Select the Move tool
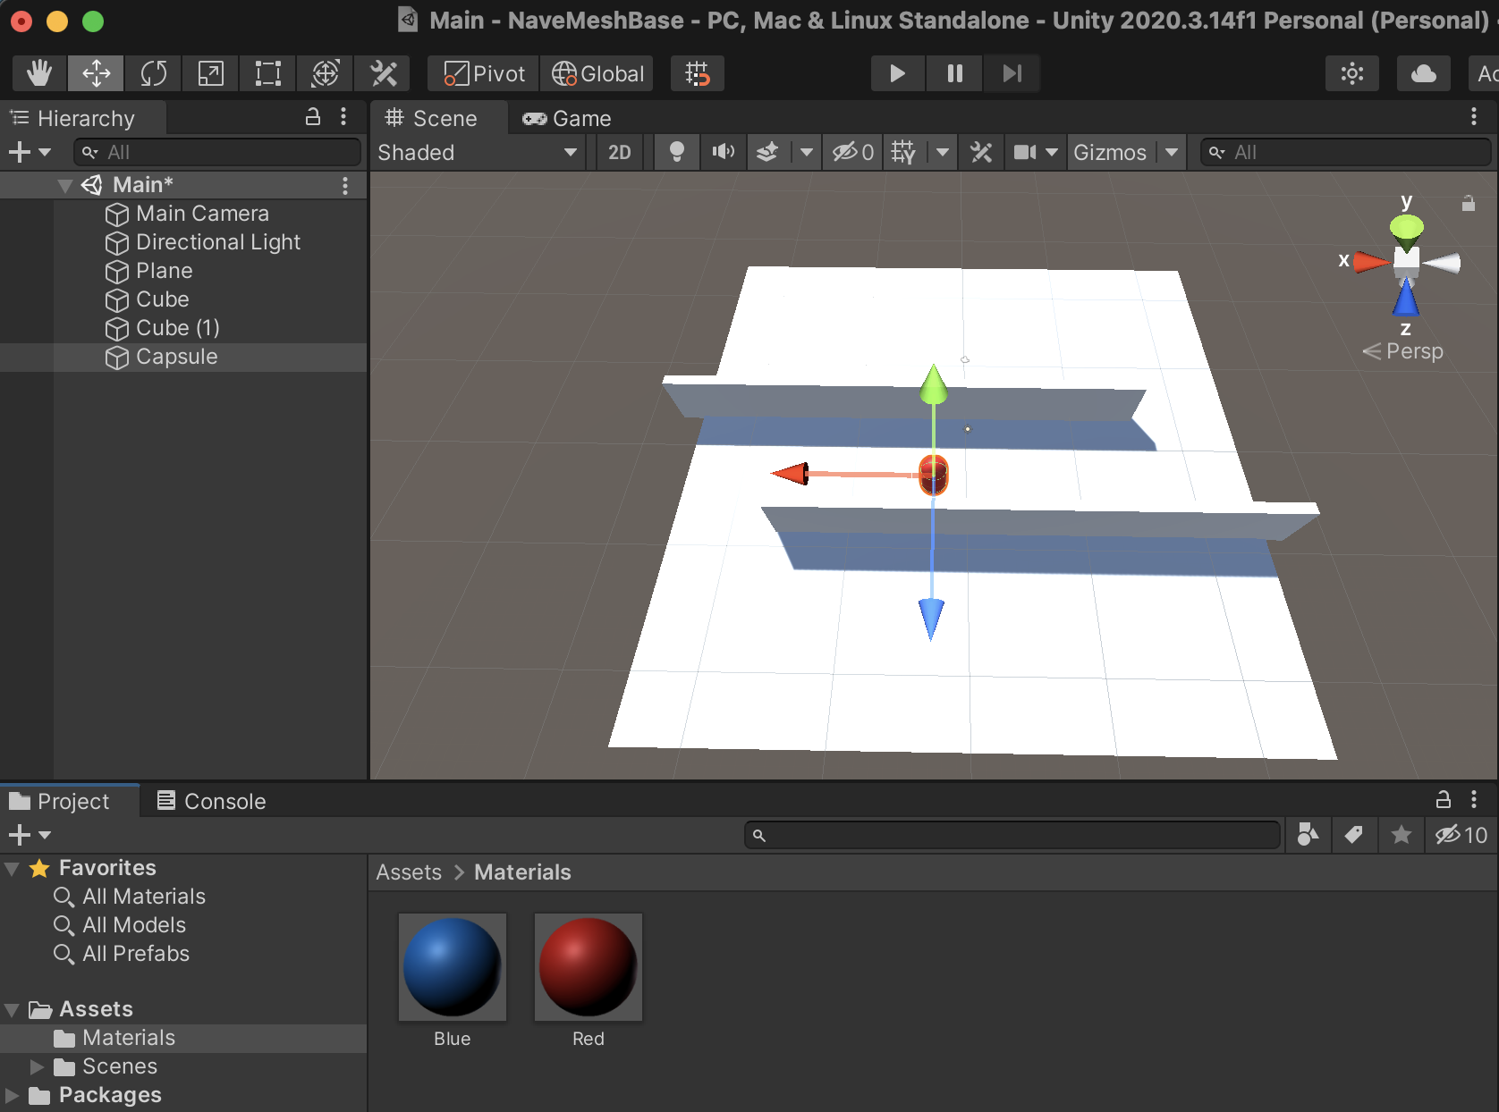 tap(97, 73)
